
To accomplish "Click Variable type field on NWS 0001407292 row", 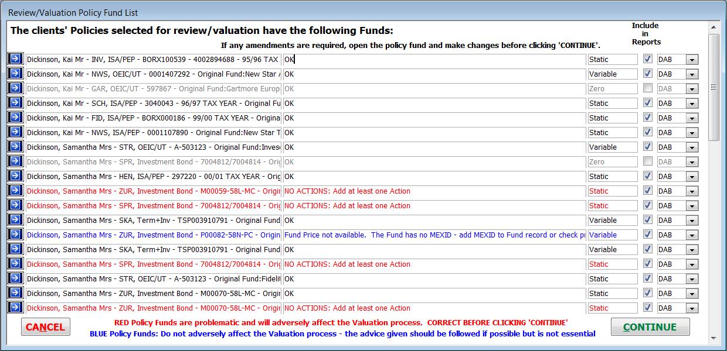I will click(x=613, y=74).
